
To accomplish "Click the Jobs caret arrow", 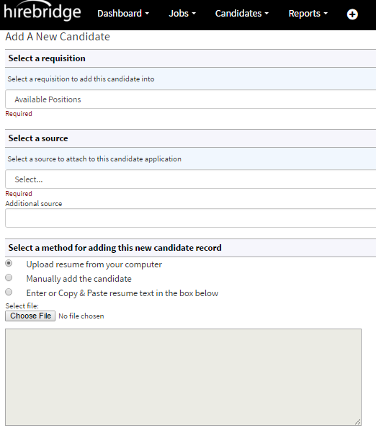I will click(x=194, y=14).
